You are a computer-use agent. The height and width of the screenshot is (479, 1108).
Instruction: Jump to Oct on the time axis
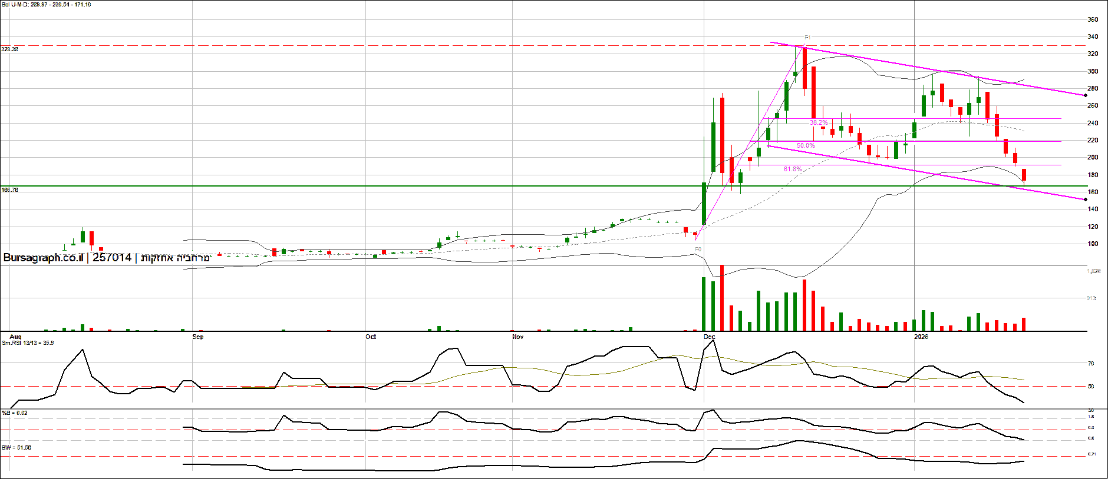371,337
